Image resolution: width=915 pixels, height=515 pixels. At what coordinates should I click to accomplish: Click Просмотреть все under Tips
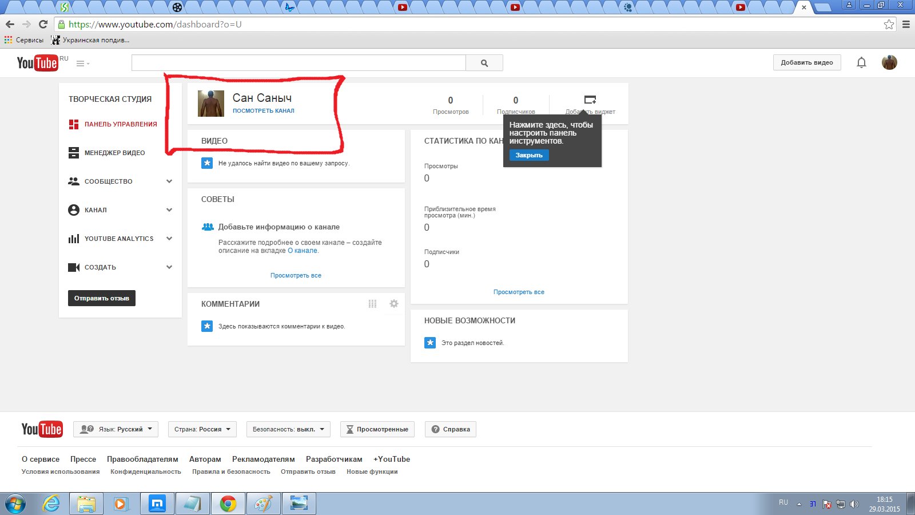click(x=296, y=275)
